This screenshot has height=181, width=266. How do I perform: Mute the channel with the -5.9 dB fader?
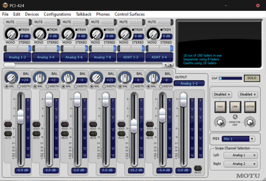pyautogui.click(x=8, y=133)
